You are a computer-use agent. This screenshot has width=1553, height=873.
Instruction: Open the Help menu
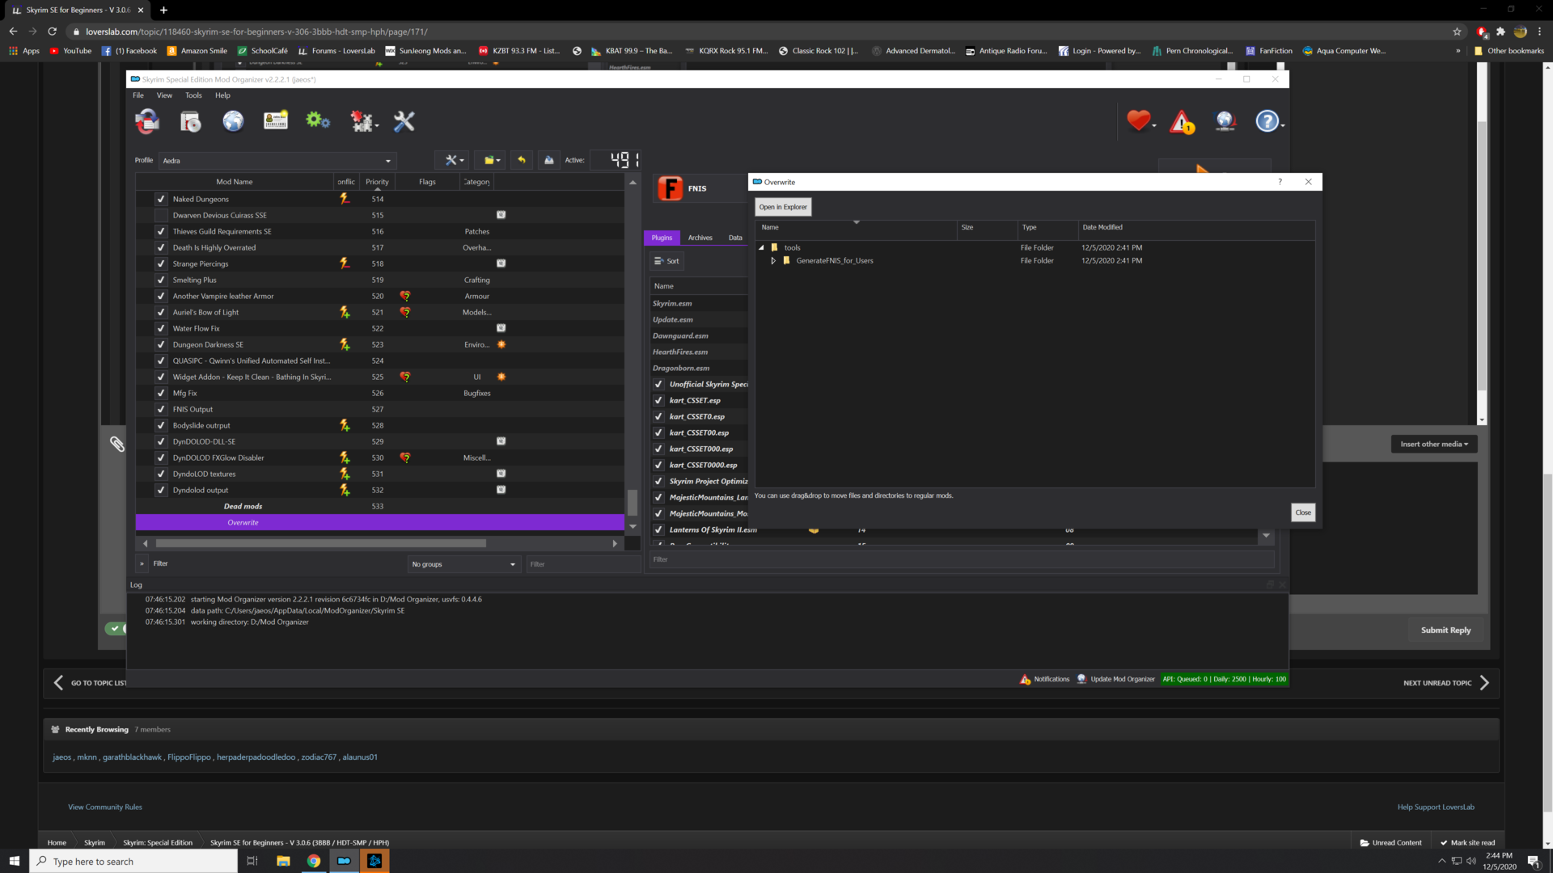pos(222,95)
